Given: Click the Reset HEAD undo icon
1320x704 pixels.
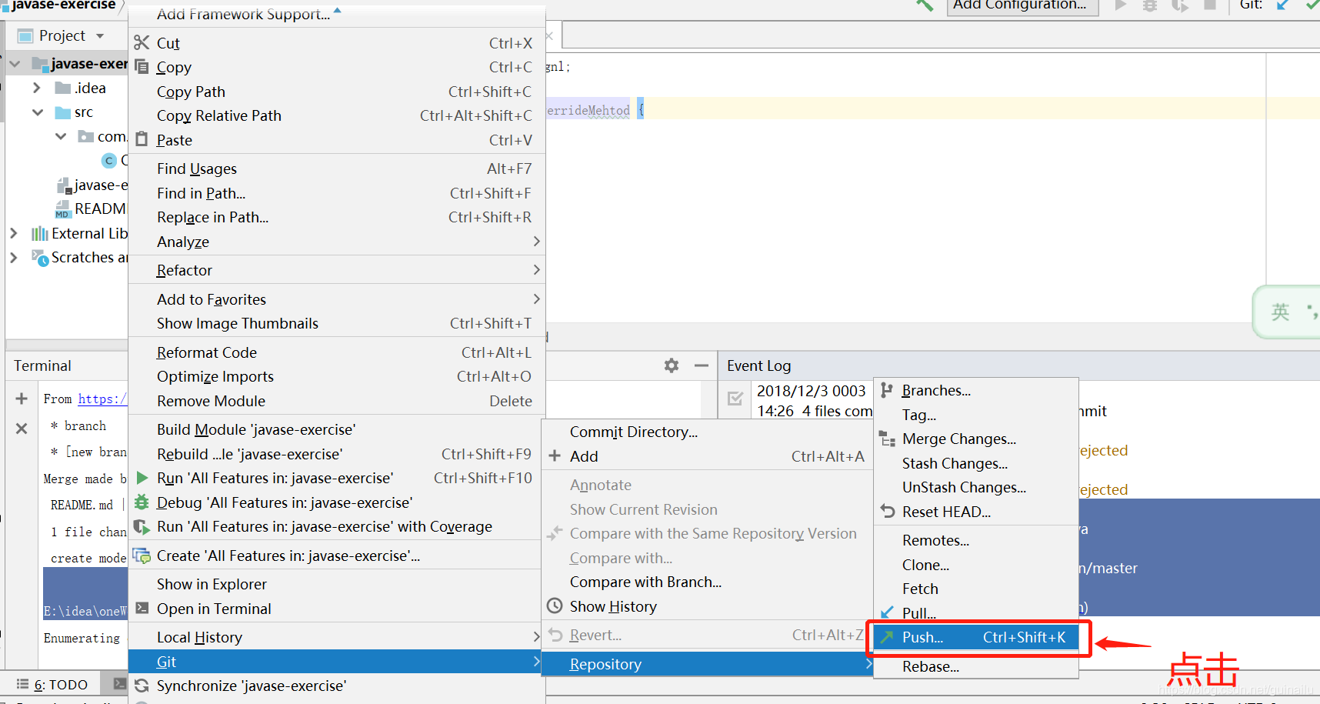Looking at the screenshot, I should (x=888, y=511).
